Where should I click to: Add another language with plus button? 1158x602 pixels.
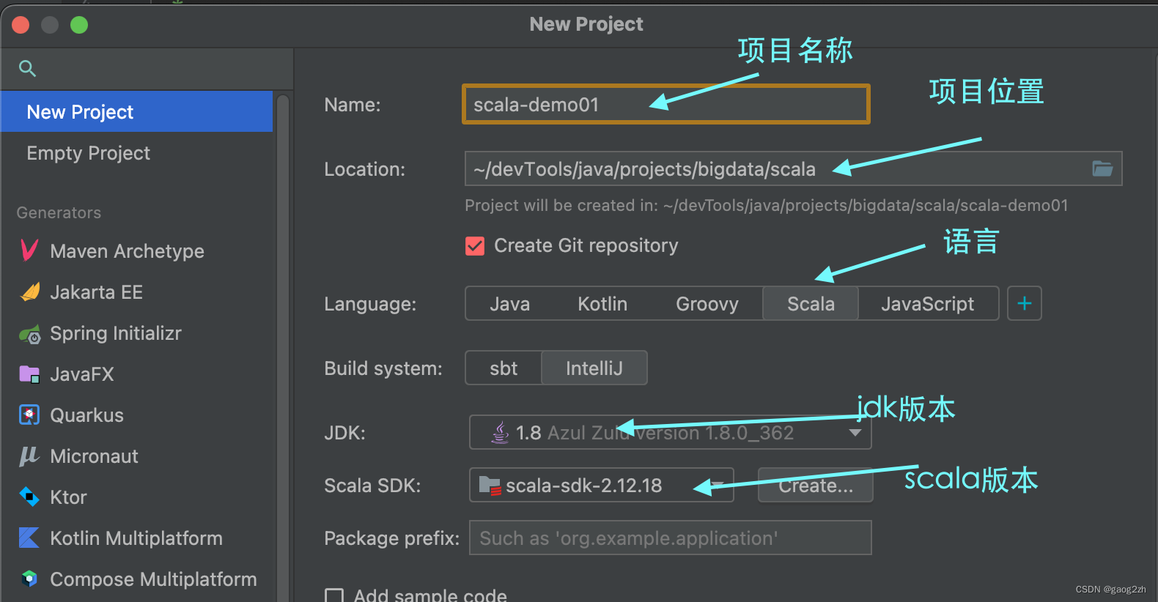tap(1025, 303)
